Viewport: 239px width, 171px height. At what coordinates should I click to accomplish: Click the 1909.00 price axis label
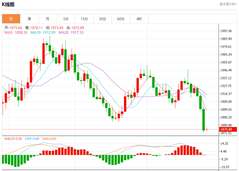point(226,102)
